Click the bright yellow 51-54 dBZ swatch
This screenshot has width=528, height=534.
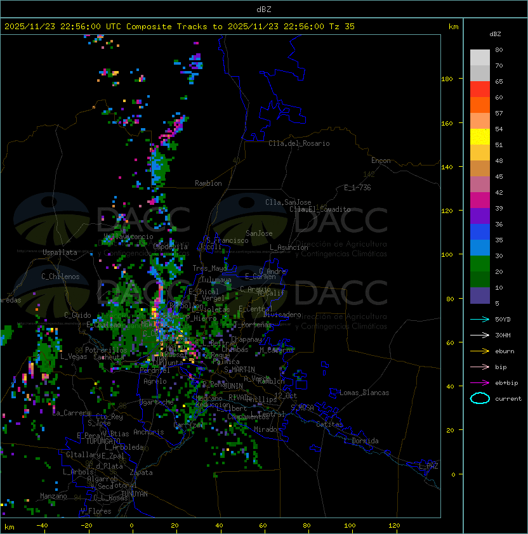[x=480, y=137]
